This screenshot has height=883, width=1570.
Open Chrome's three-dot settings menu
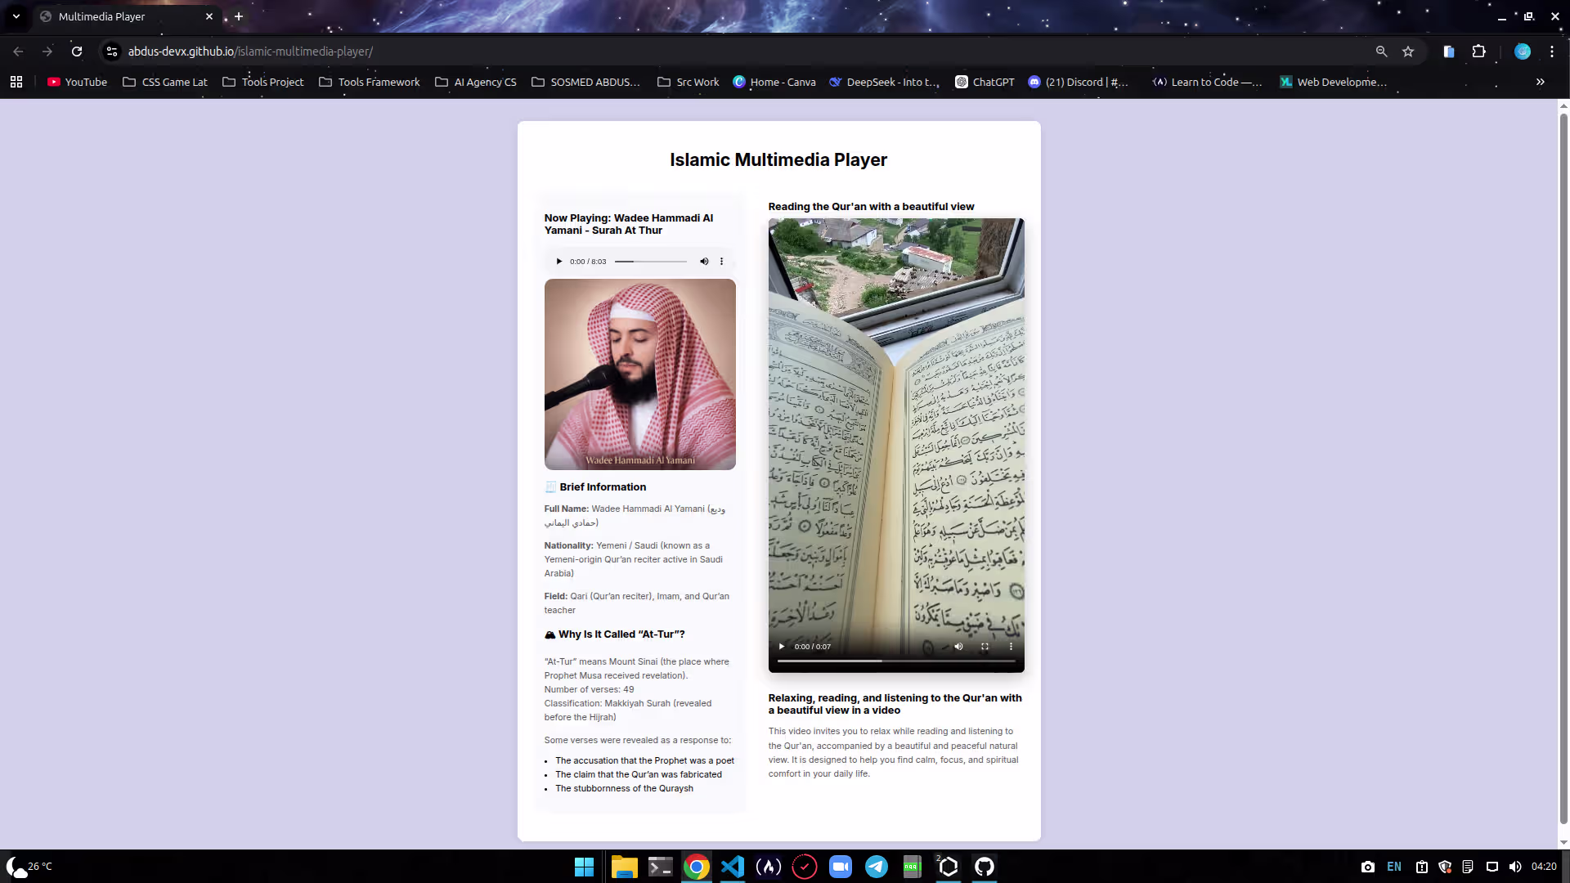click(1553, 51)
